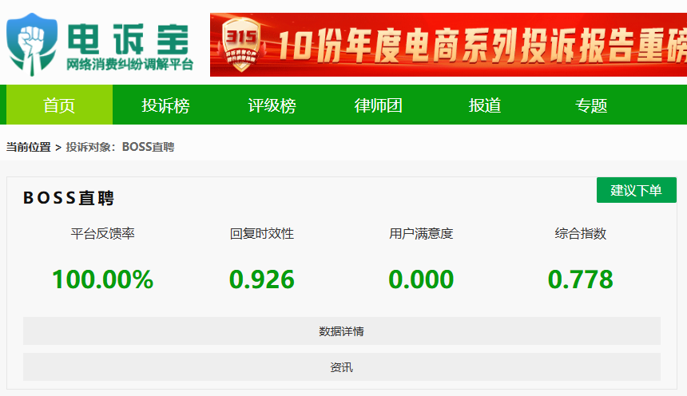The width and height of the screenshot is (687, 396).
Task: Click the 用户满意度 label
Action: click(x=421, y=233)
